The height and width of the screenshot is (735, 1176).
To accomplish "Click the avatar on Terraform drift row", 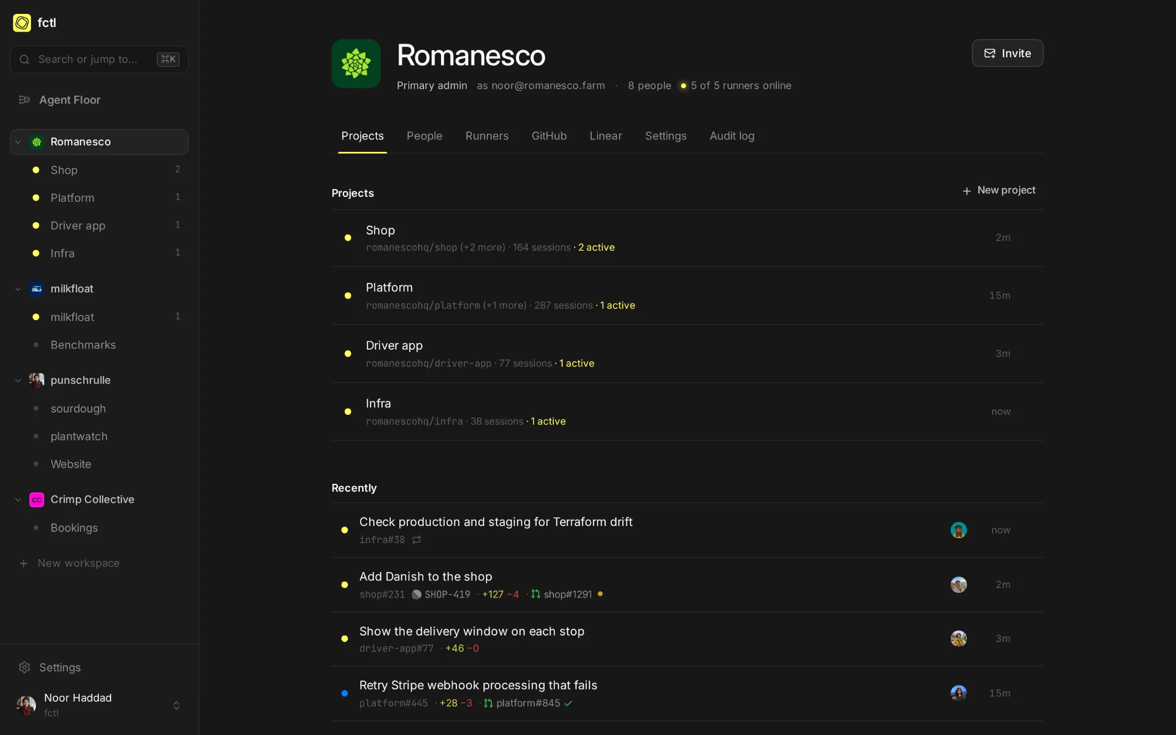I will coord(958,530).
